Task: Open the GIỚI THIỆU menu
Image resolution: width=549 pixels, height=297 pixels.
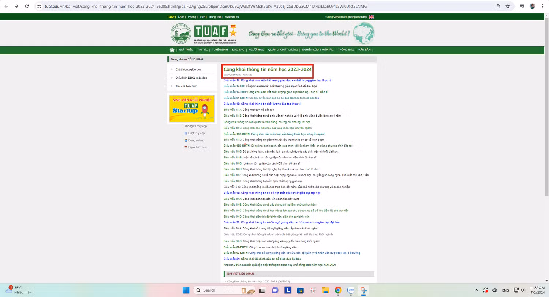Action: click(186, 50)
